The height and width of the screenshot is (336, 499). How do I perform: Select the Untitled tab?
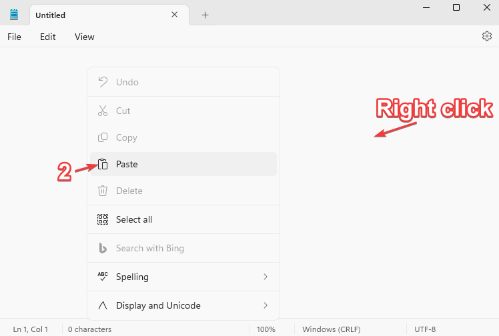pos(93,15)
